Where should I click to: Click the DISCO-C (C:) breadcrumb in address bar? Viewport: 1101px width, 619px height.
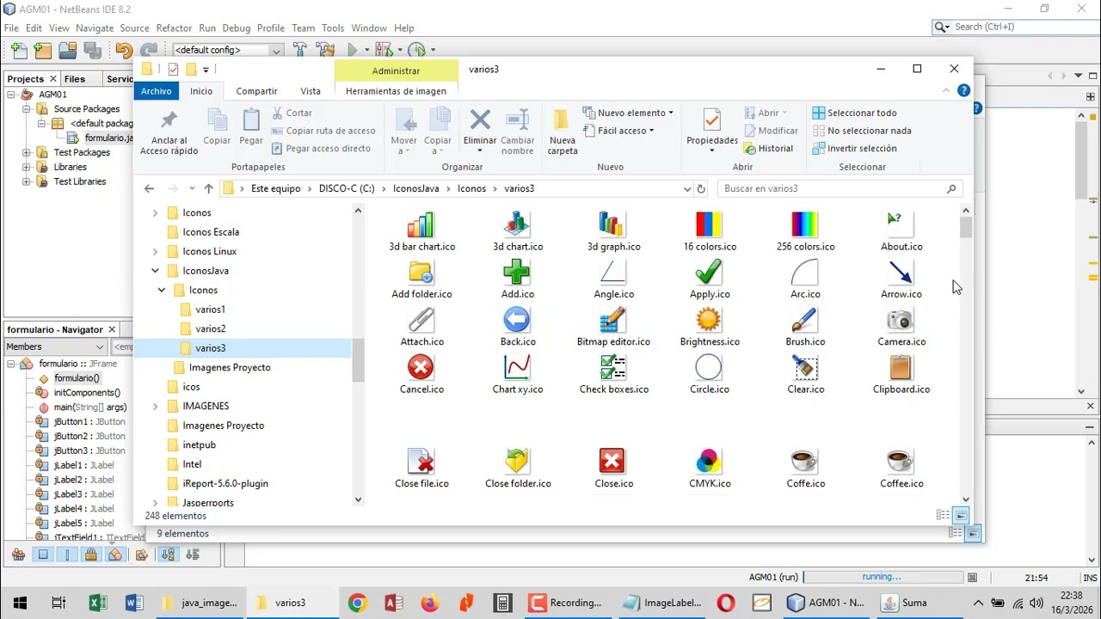pos(347,188)
